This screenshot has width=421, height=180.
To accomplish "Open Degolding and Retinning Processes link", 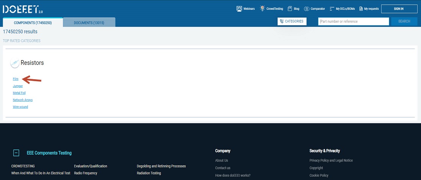I will (161, 166).
